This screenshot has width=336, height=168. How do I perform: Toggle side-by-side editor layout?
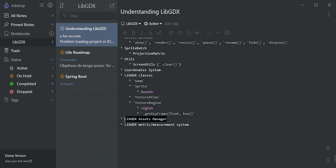coord(328,160)
